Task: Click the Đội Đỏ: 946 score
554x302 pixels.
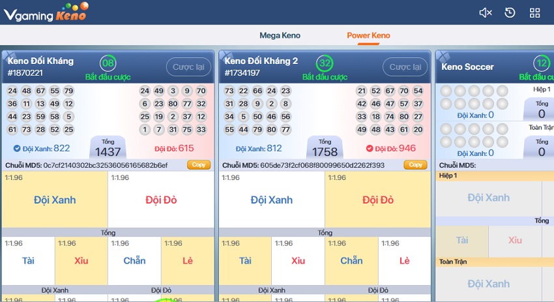Action: click(395, 149)
